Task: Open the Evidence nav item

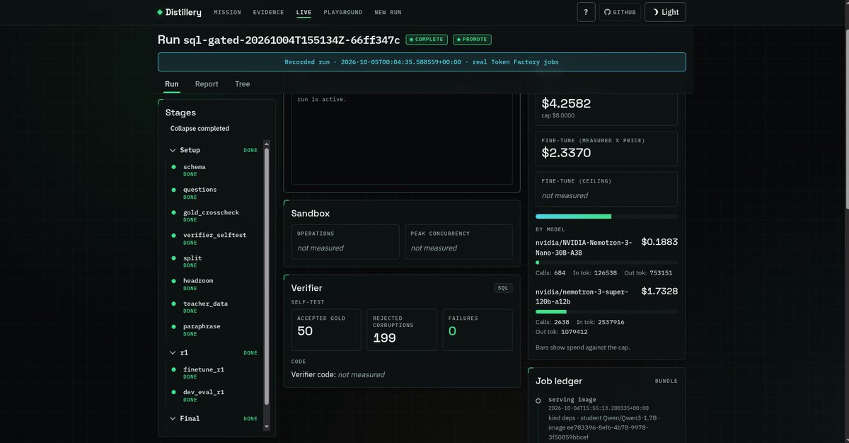Action: tap(268, 13)
